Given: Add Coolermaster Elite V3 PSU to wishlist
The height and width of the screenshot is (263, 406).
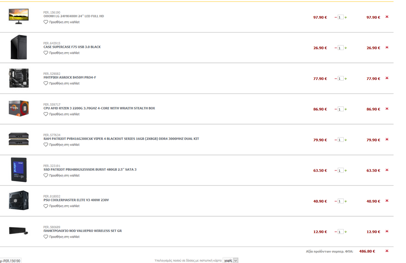Looking at the screenshot, I should coord(62,206).
